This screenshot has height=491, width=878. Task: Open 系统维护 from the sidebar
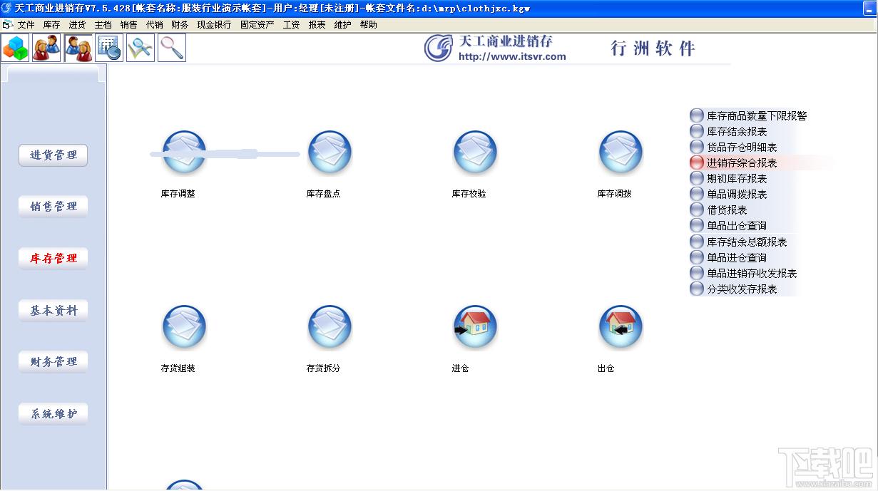point(53,413)
